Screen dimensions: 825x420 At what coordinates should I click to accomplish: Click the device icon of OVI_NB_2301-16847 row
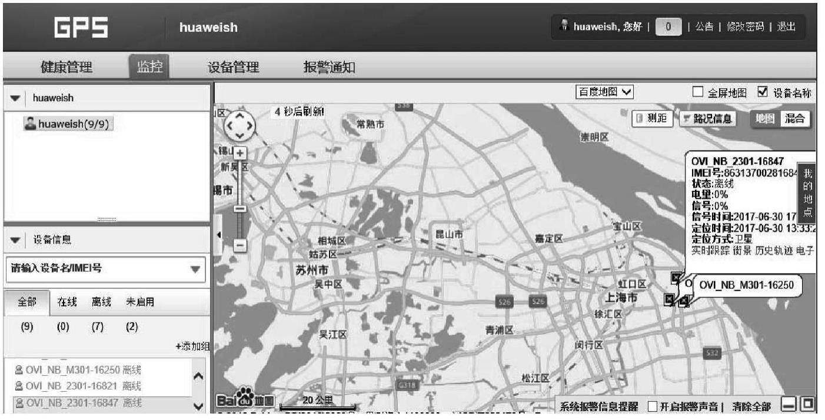[19, 403]
